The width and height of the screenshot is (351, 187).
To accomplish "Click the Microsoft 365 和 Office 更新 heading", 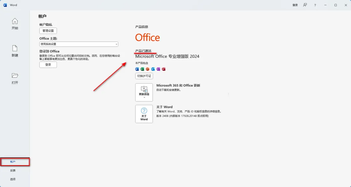I will 178,85.
